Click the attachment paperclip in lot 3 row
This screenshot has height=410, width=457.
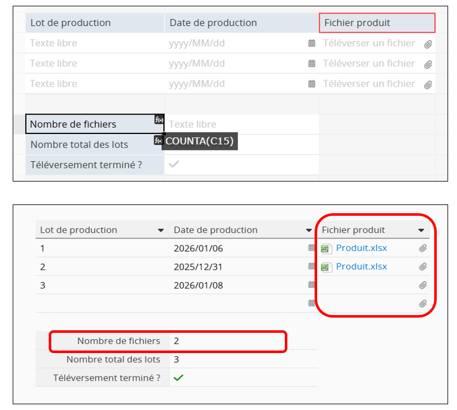(x=423, y=285)
